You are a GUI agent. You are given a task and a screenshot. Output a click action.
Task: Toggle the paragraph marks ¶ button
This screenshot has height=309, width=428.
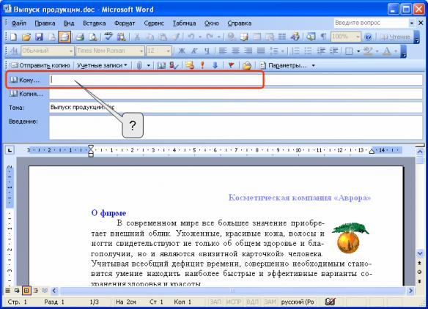pyautogui.click(x=323, y=37)
